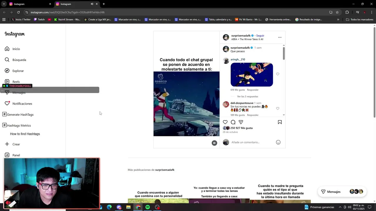
Task: Like aringh__210's comment
Action: 278,74
